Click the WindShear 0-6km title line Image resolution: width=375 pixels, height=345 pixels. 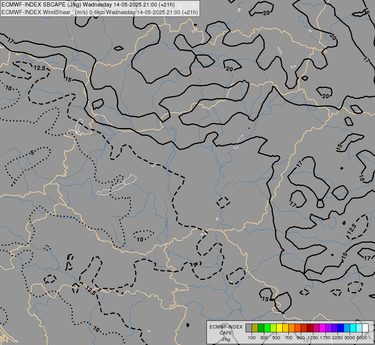[x=100, y=12]
